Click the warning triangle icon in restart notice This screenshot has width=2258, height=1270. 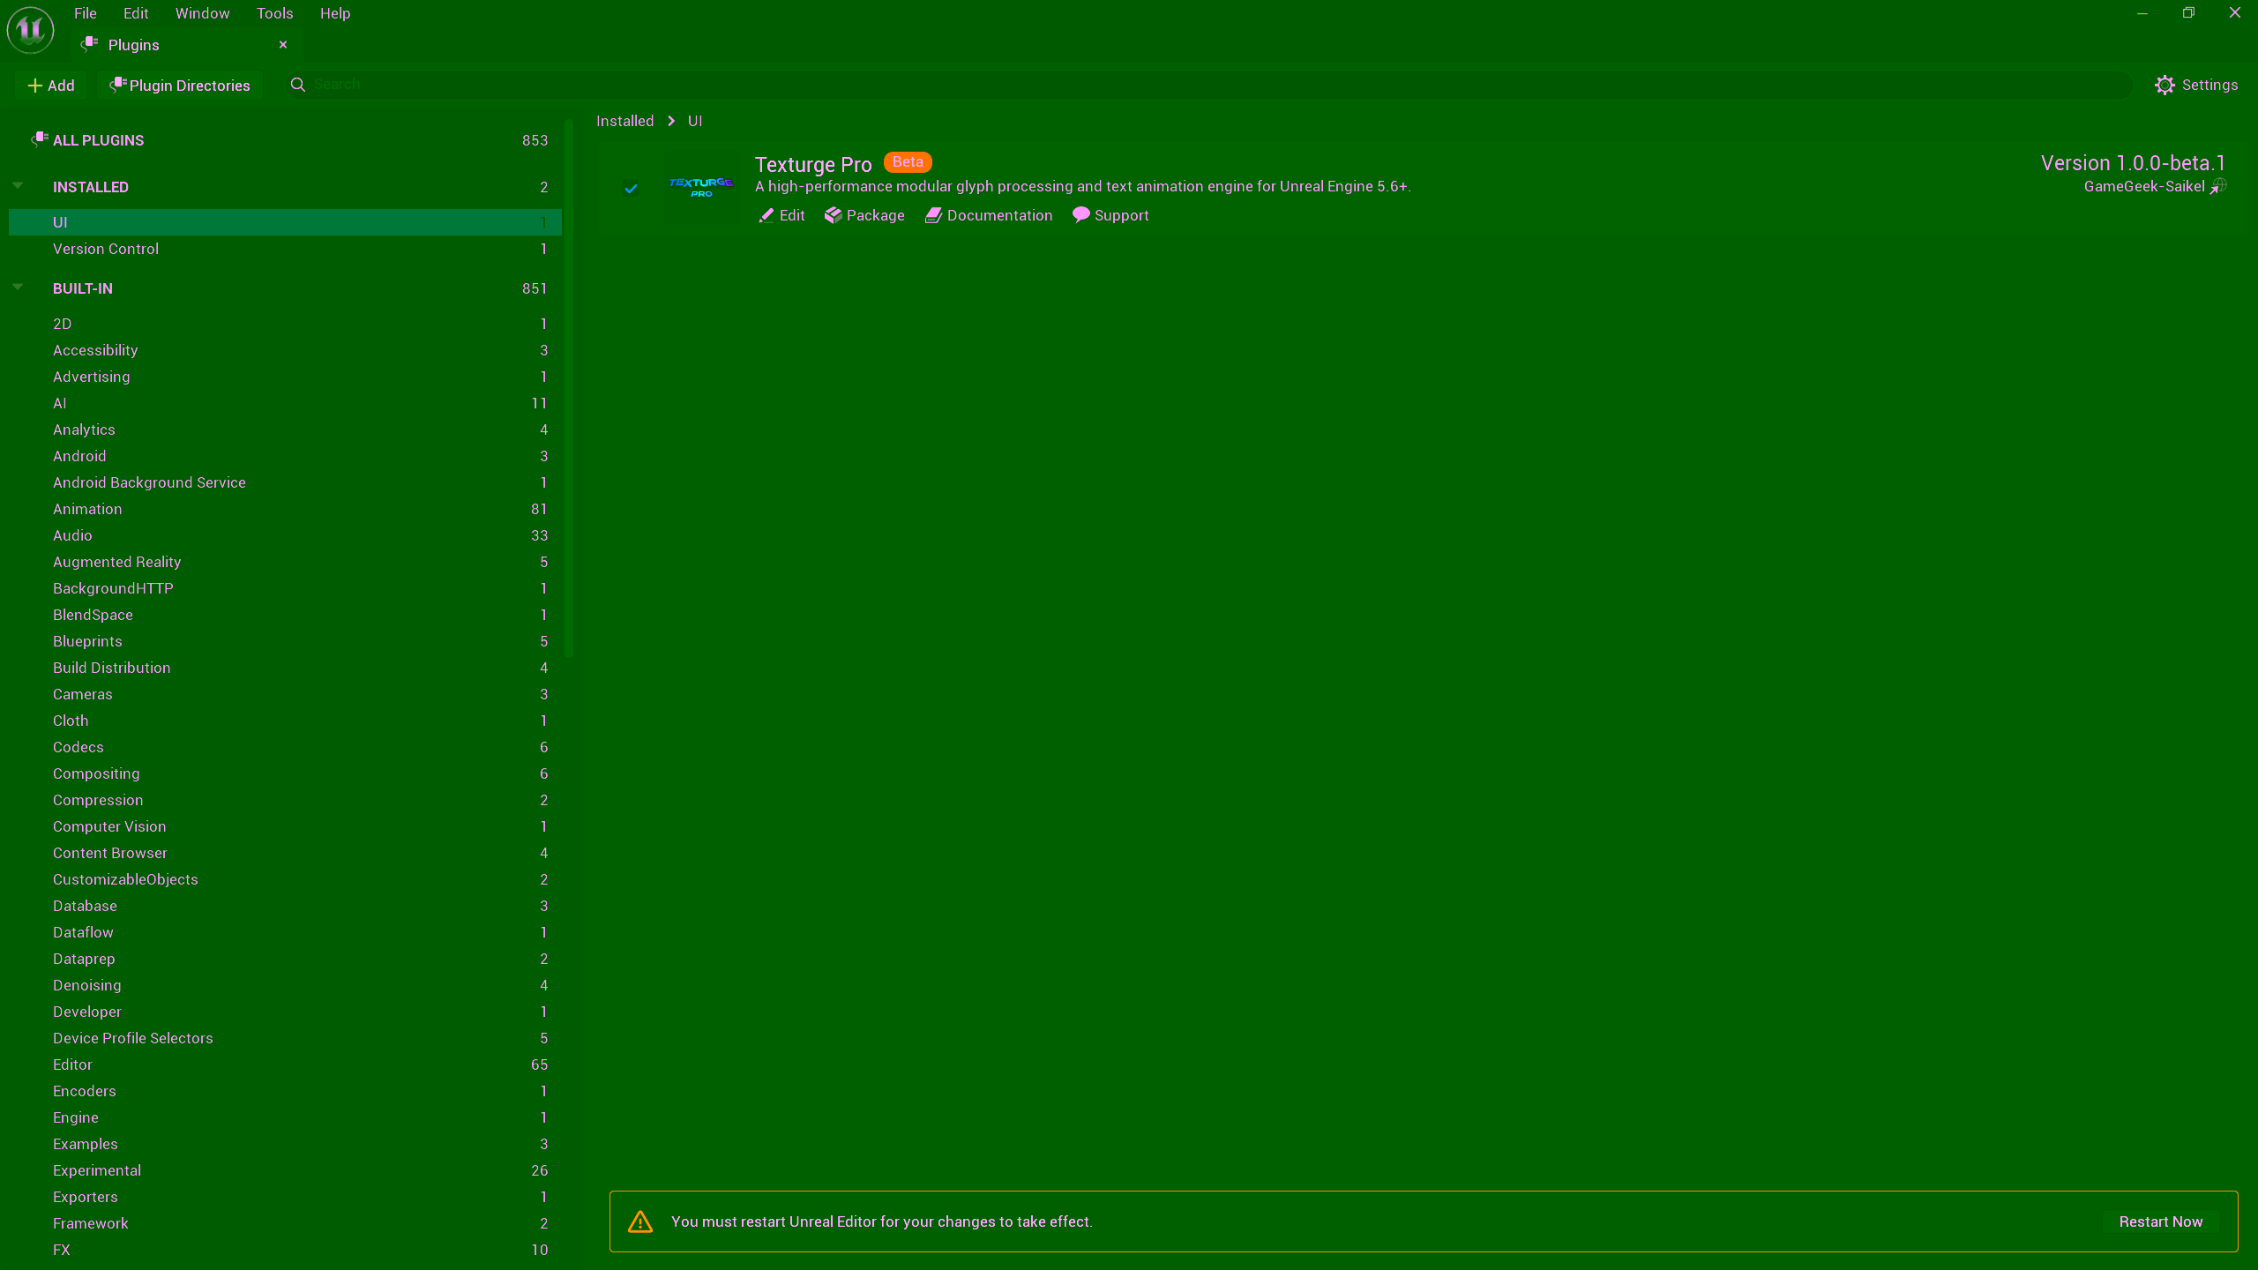tap(640, 1221)
